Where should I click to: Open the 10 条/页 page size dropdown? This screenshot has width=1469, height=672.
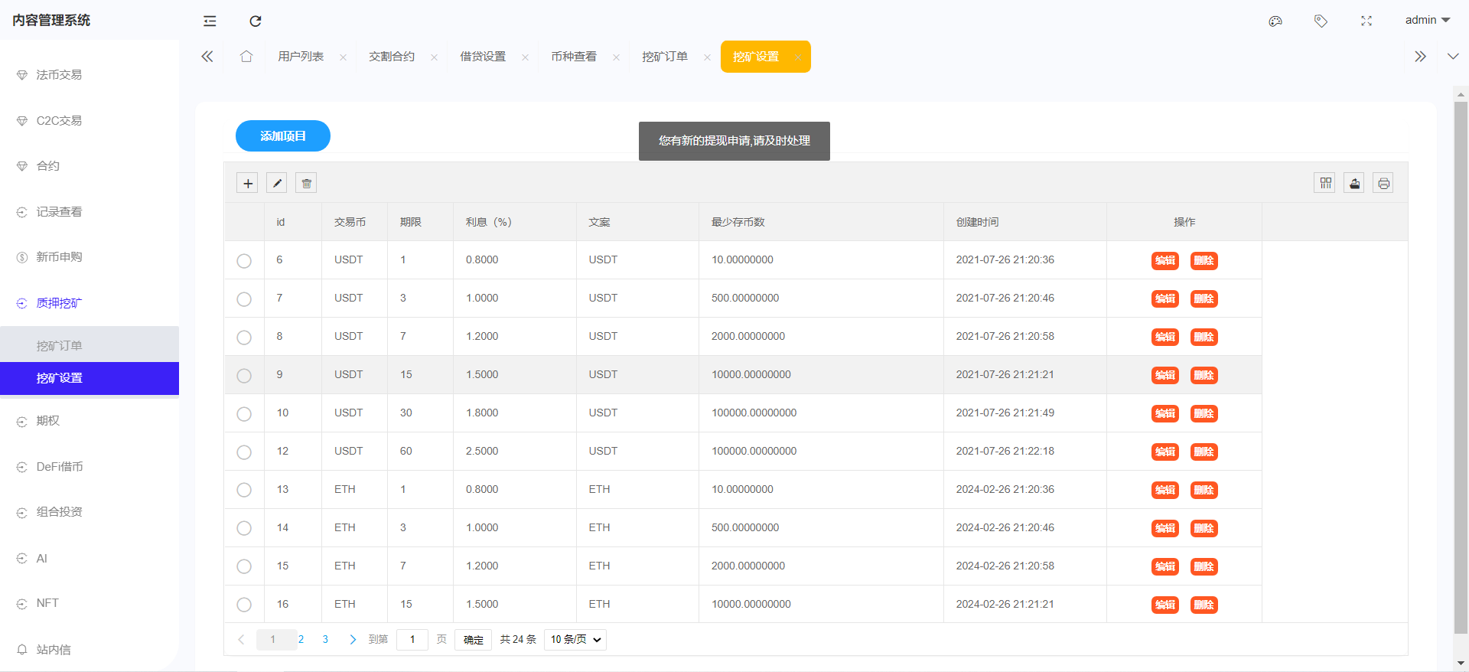(x=575, y=640)
